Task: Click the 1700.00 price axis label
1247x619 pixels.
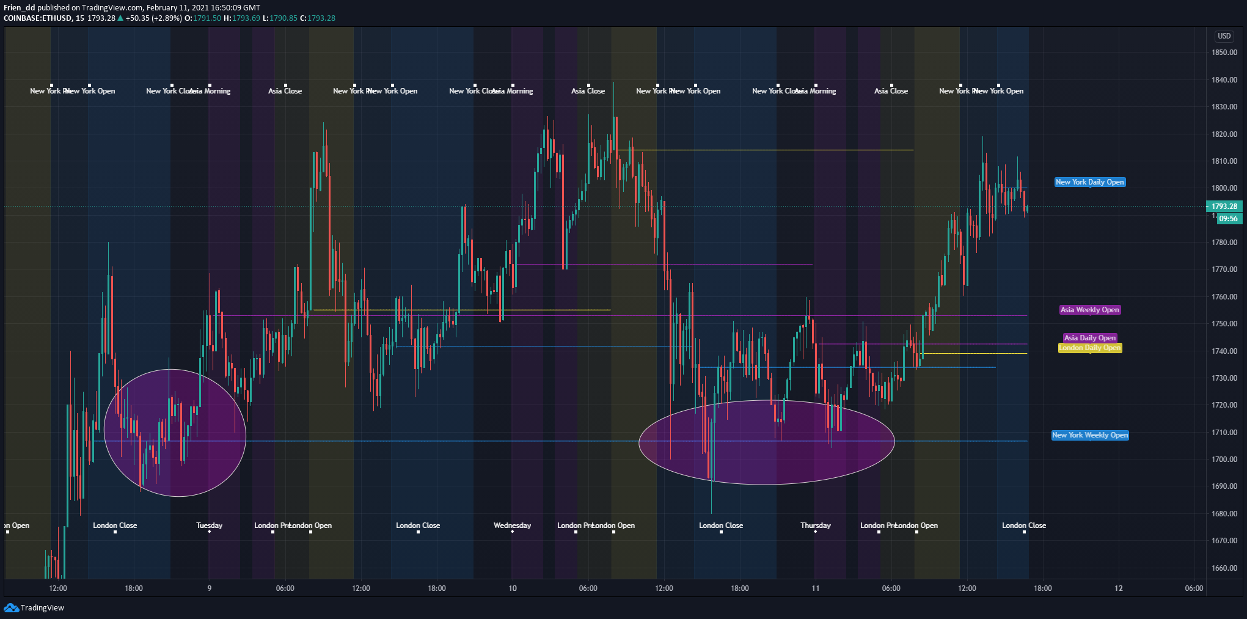Action: tap(1224, 460)
